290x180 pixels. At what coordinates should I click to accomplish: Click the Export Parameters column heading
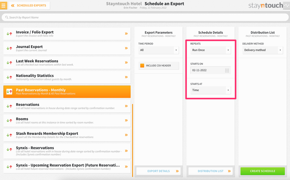(x=159, y=32)
